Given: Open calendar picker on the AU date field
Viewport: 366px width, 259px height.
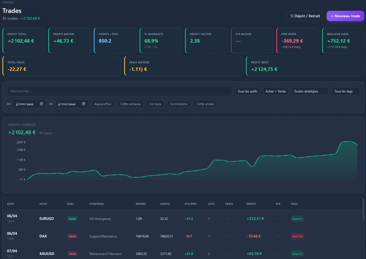Looking at the screenshot, I should 84,104.
